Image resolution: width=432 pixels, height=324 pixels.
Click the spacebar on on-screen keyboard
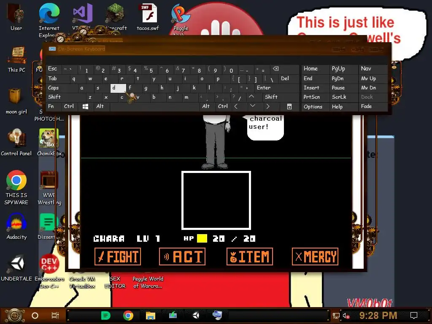(x=155, y=107)
